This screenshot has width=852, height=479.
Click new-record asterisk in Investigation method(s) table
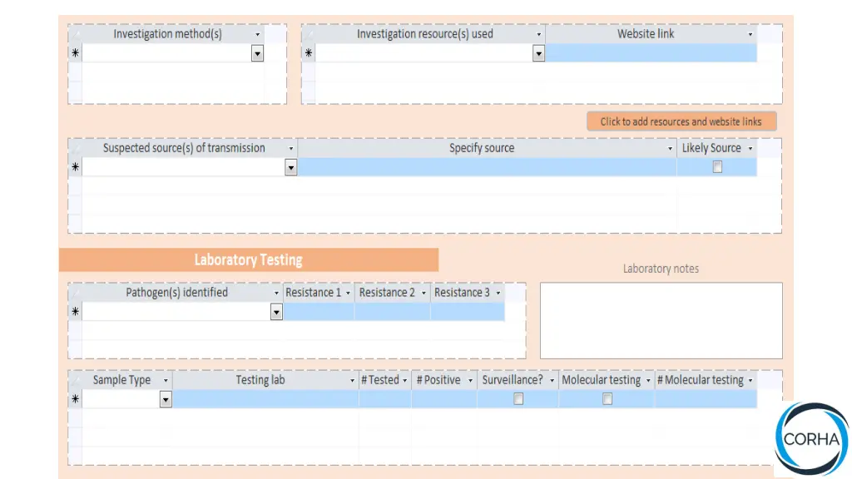[x=75, y=53]
